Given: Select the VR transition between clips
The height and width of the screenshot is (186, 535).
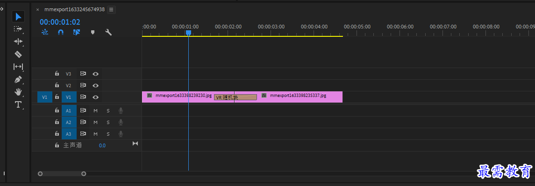Looking at the screenshot, I should pos(235,97).
